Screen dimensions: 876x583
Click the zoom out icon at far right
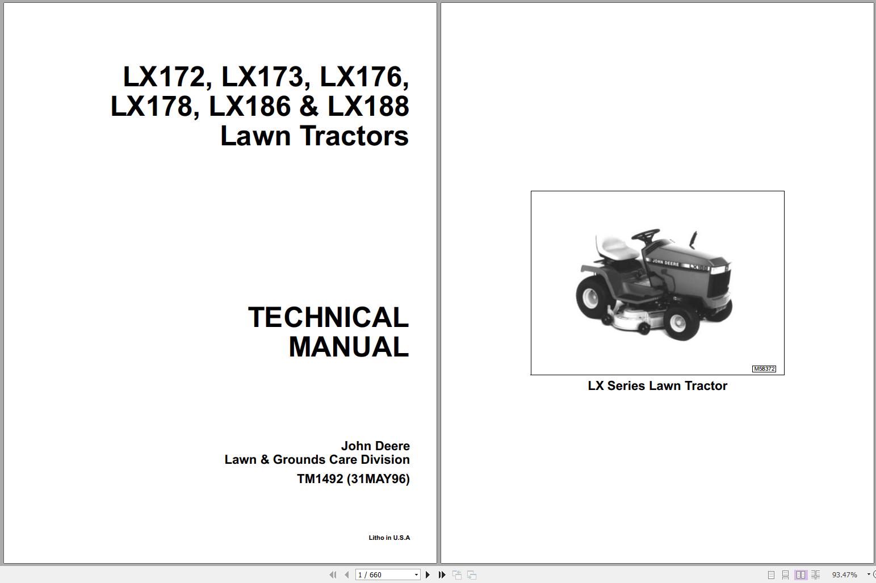pyautogui.click(x=875, y=574)
